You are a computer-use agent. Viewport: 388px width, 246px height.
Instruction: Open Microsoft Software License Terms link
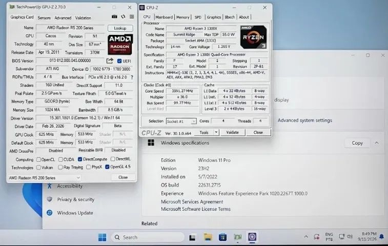tap(195, 209)
